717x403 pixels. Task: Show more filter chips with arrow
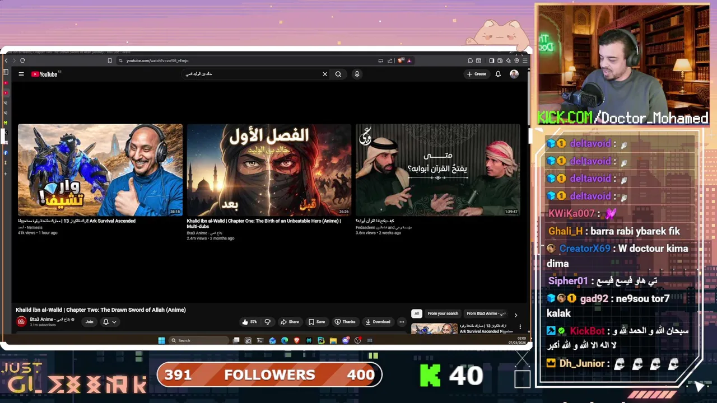point(516,315)
